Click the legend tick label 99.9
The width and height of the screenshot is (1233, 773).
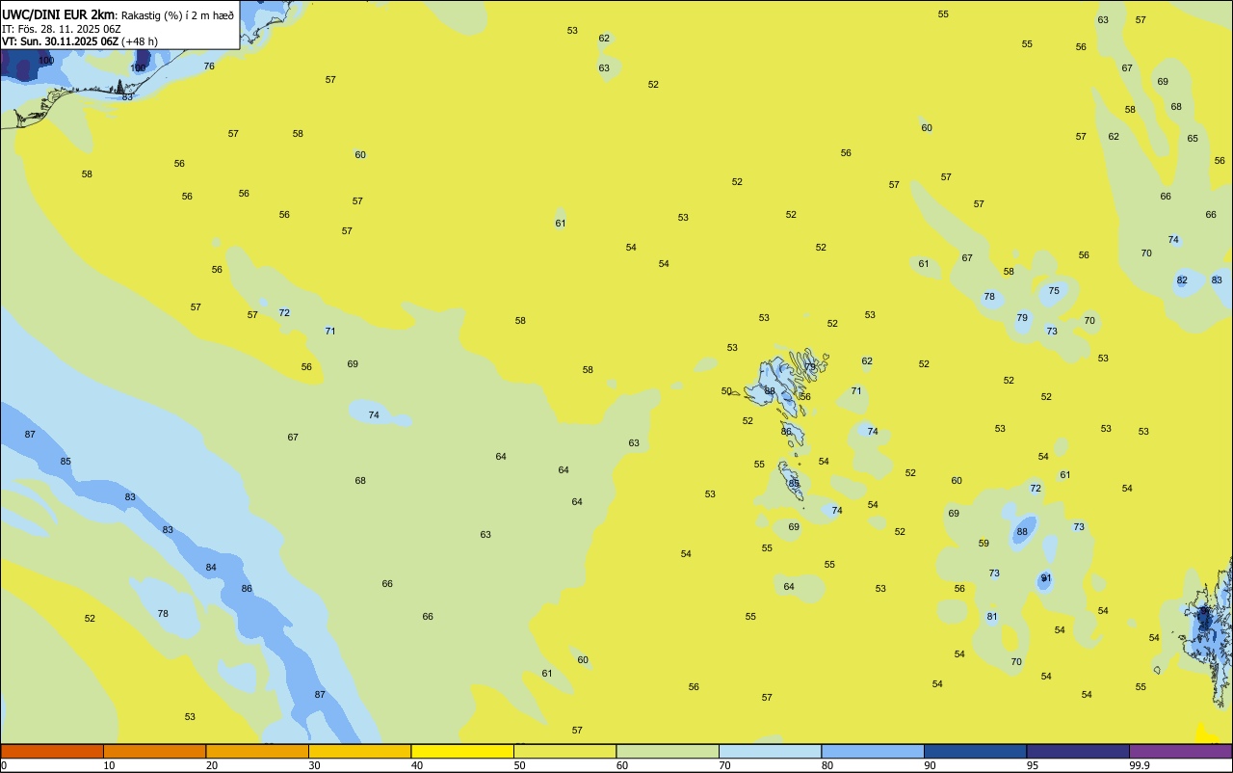point(1140,765)
